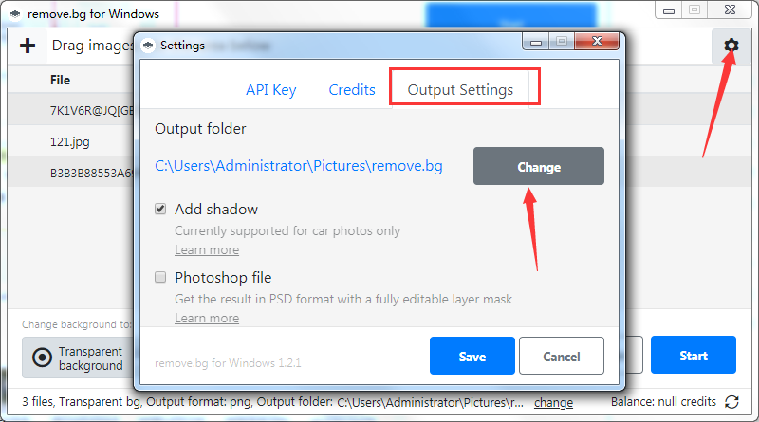Refresh credit balance with circular arrows icon
This screenshot has height=422, width=759.
pos(731,402)
